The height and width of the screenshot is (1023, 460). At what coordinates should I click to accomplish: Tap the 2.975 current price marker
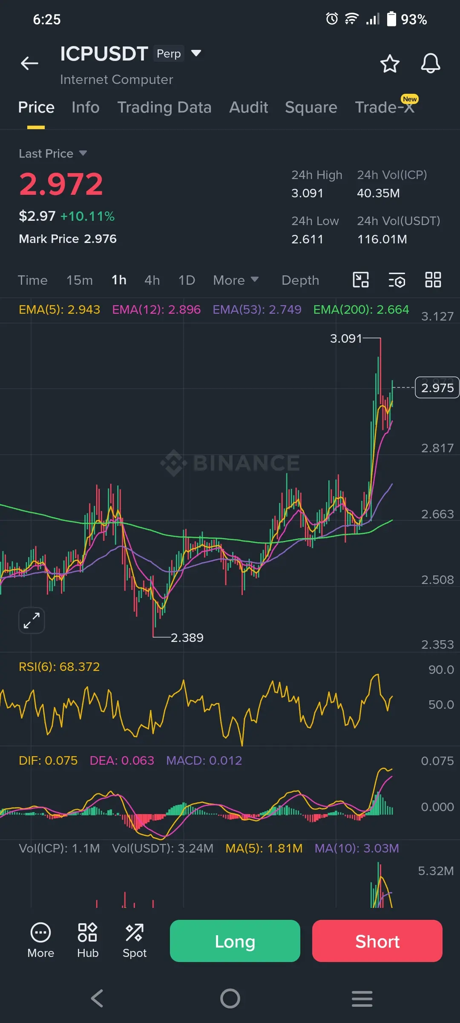(437, 387)
